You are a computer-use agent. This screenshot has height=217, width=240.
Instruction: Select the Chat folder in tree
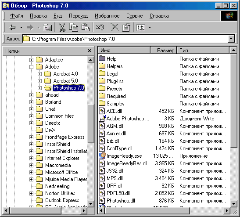coord(50,109)
